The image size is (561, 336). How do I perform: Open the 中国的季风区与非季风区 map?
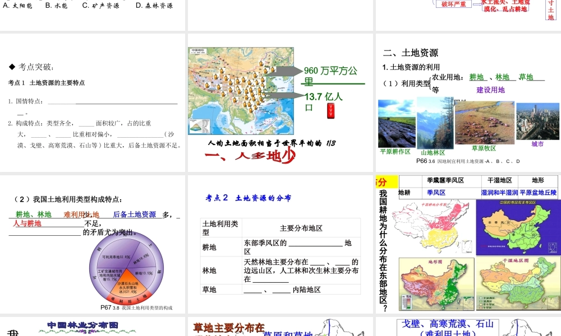(517, 227)
